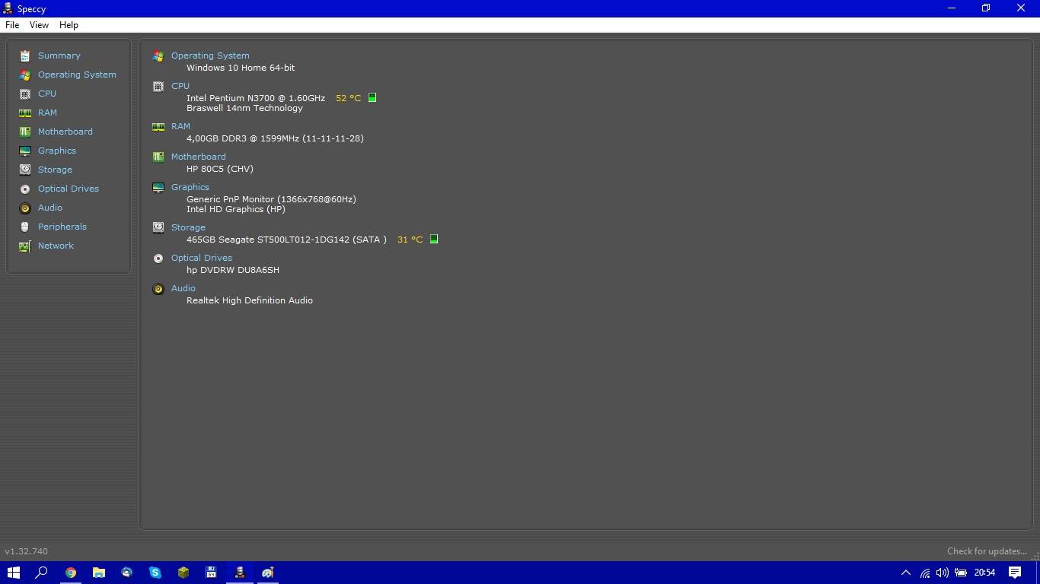
Task: Select HP 80C5 (CHV) motherboard text
Action: 220,169
